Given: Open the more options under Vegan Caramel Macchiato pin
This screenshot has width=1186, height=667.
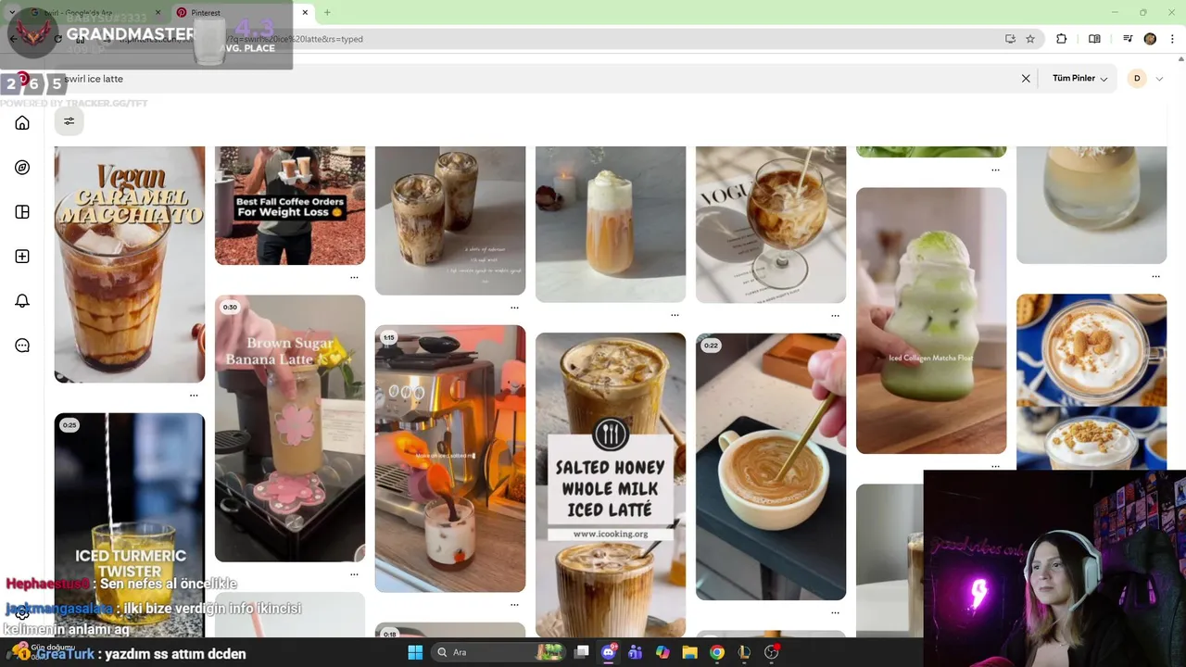Looking at the screenshot, I should 194,396.
